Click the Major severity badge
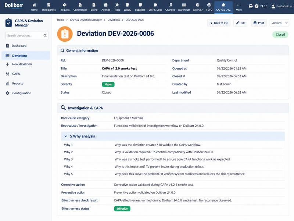Screen dimensions: 294x221 pos(108,84)
